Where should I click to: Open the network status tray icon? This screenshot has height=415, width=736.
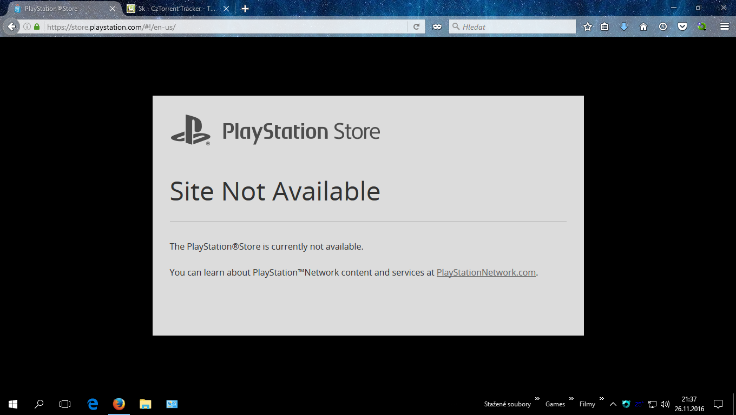pyautogui.click(x=652, y=404)
